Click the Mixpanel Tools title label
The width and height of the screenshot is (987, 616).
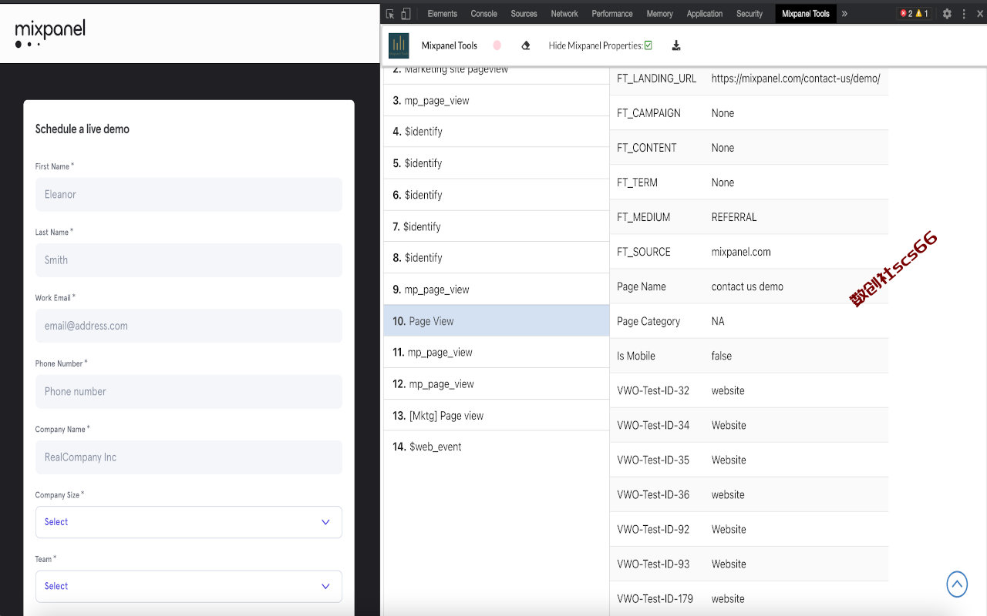(x=450, y=45)
